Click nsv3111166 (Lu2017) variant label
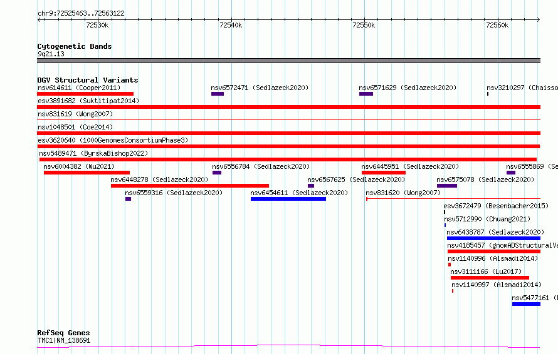This screenshot has width=558, height=354. (486, 271)
